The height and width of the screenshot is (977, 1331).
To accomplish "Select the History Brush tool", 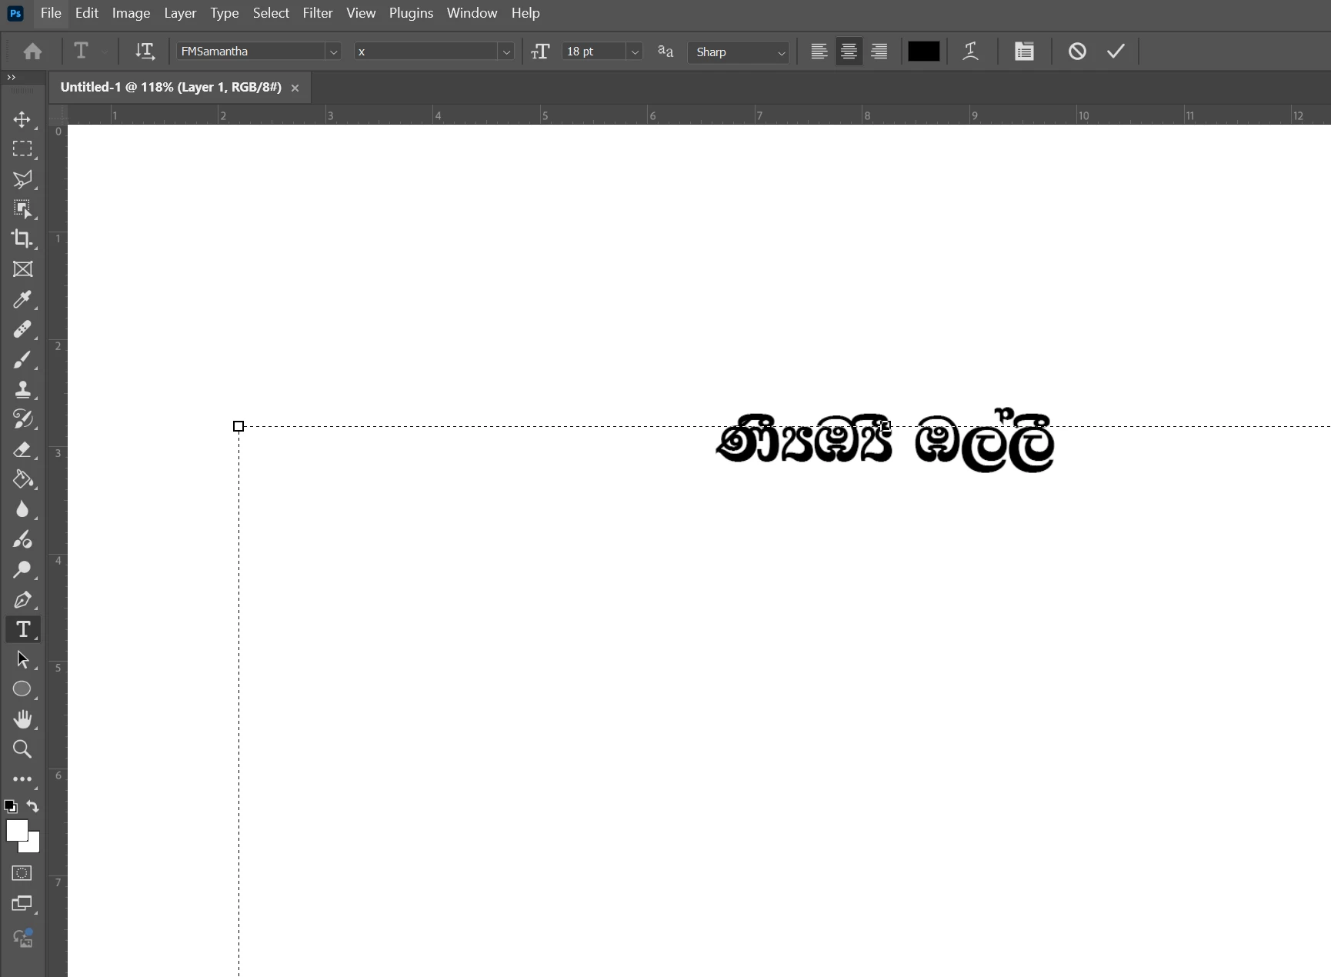I will click(22, 419).
